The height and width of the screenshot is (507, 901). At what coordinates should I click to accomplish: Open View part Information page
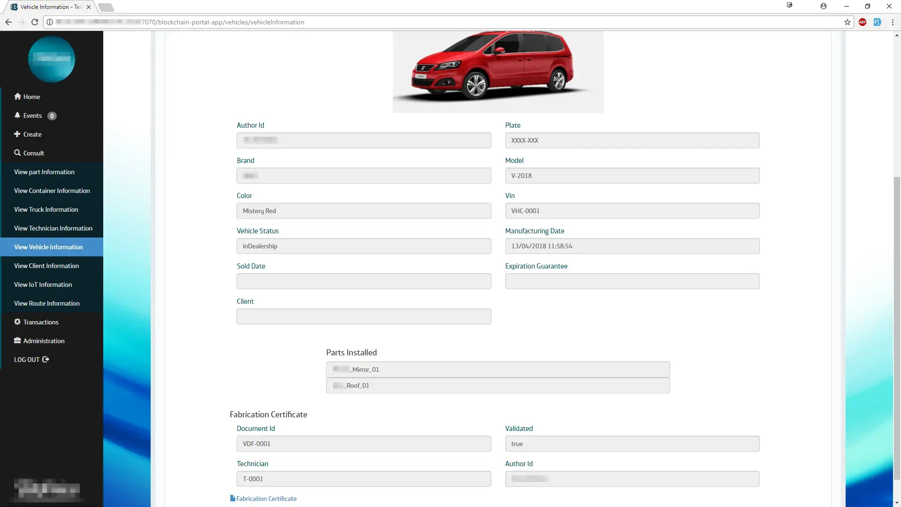pyautogui.click(x=44, y=172)
